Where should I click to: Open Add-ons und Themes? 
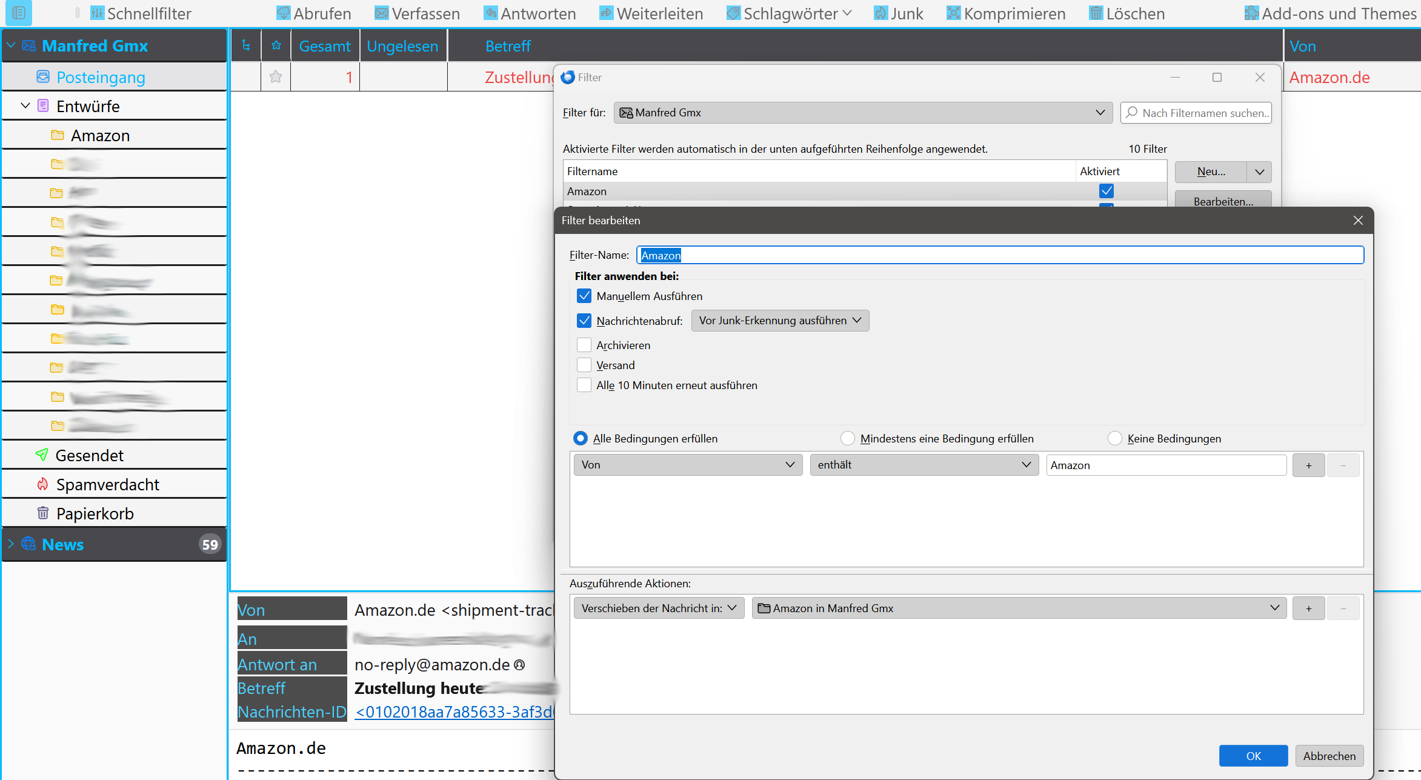[1332, 13]
